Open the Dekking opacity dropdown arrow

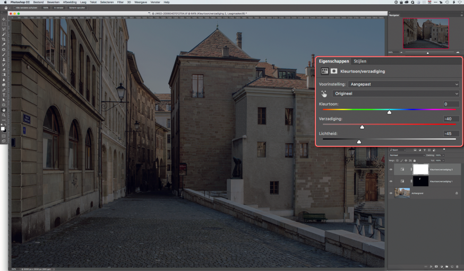(444, 155)
